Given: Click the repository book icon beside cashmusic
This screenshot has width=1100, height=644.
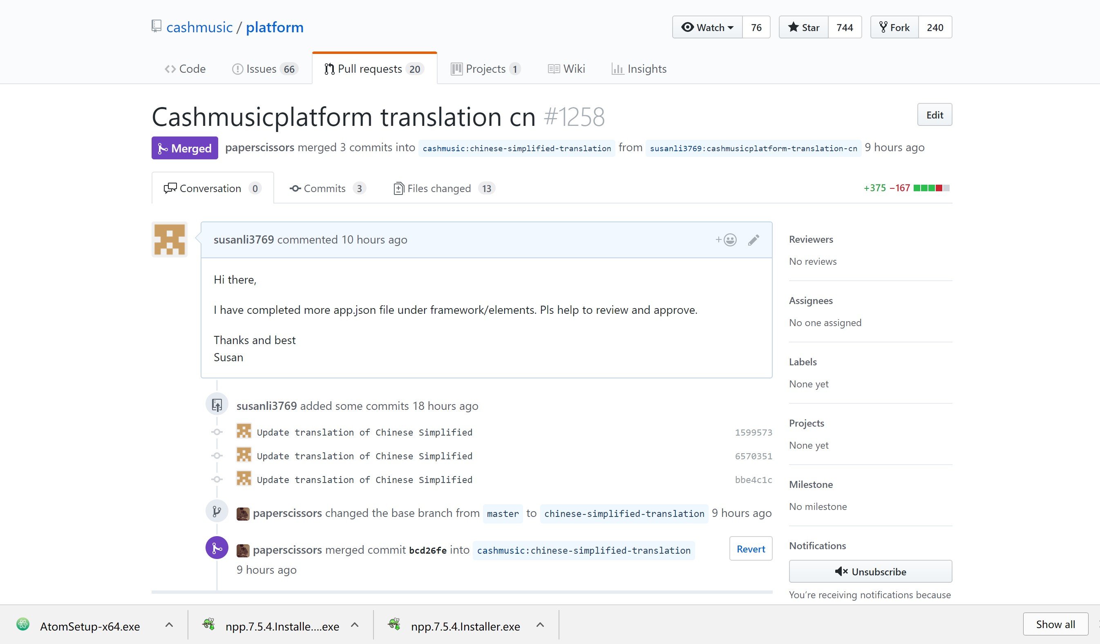Looking at the screenshot, I should pyautogui.click(x=156, y=26).
